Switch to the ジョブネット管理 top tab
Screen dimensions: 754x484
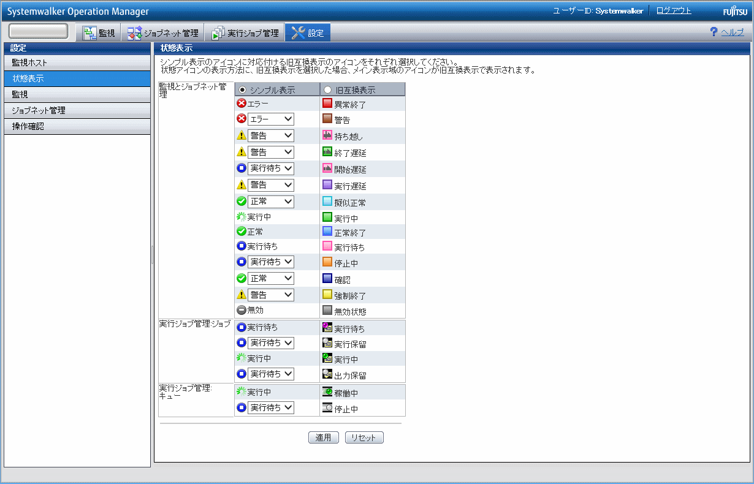162,32
